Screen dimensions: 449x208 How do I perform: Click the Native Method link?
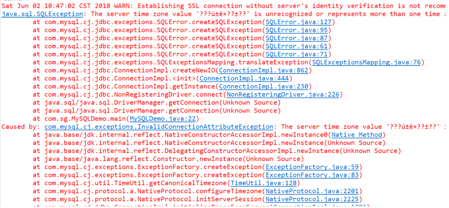(x=356, y=135)
